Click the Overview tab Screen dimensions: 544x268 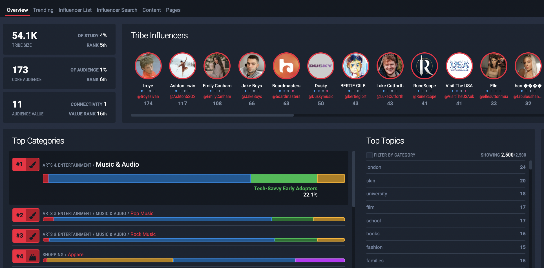(17, 10)
